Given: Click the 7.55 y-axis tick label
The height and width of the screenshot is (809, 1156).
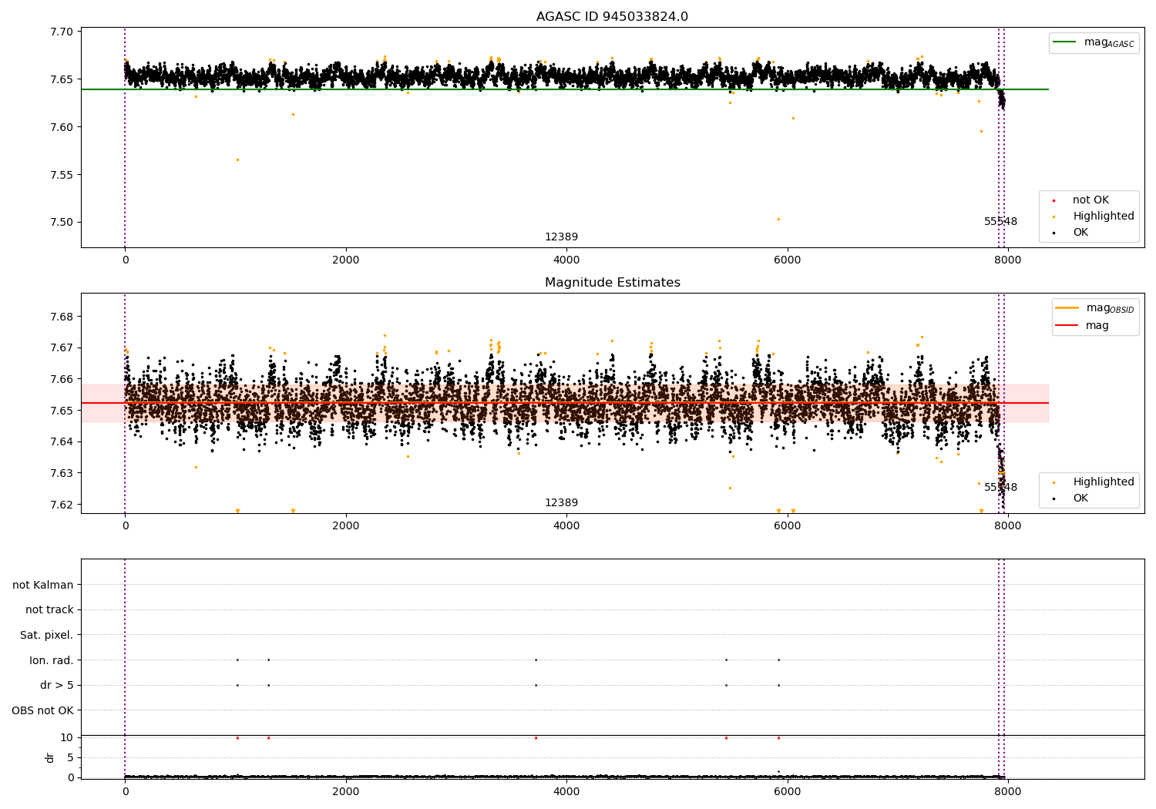Looking at the screenshot, I should (62, 175).
